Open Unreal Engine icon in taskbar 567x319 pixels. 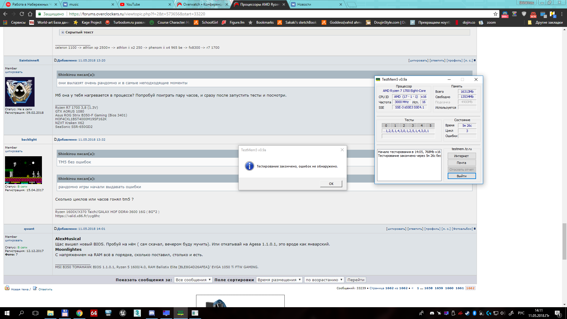(x=123, y=313)
